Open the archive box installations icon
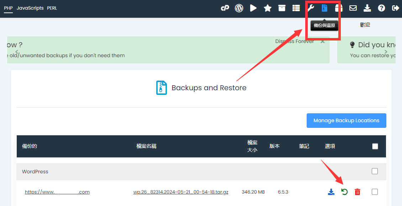The image size is (402, 206). 282,8
